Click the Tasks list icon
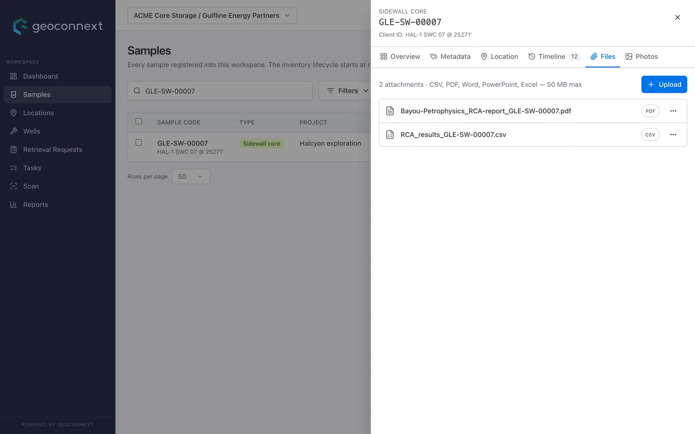 click(13, 168)
